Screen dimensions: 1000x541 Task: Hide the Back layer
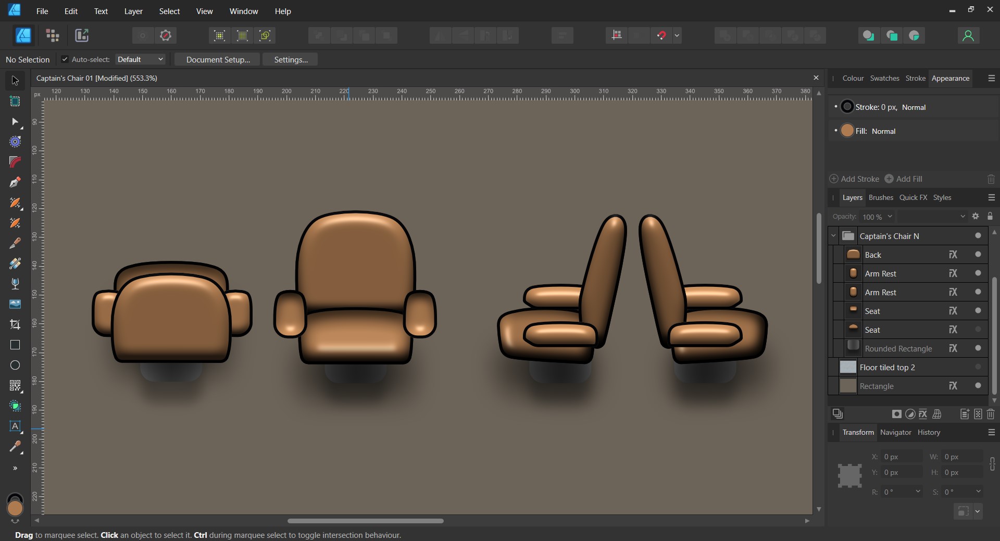coord(978,255)
